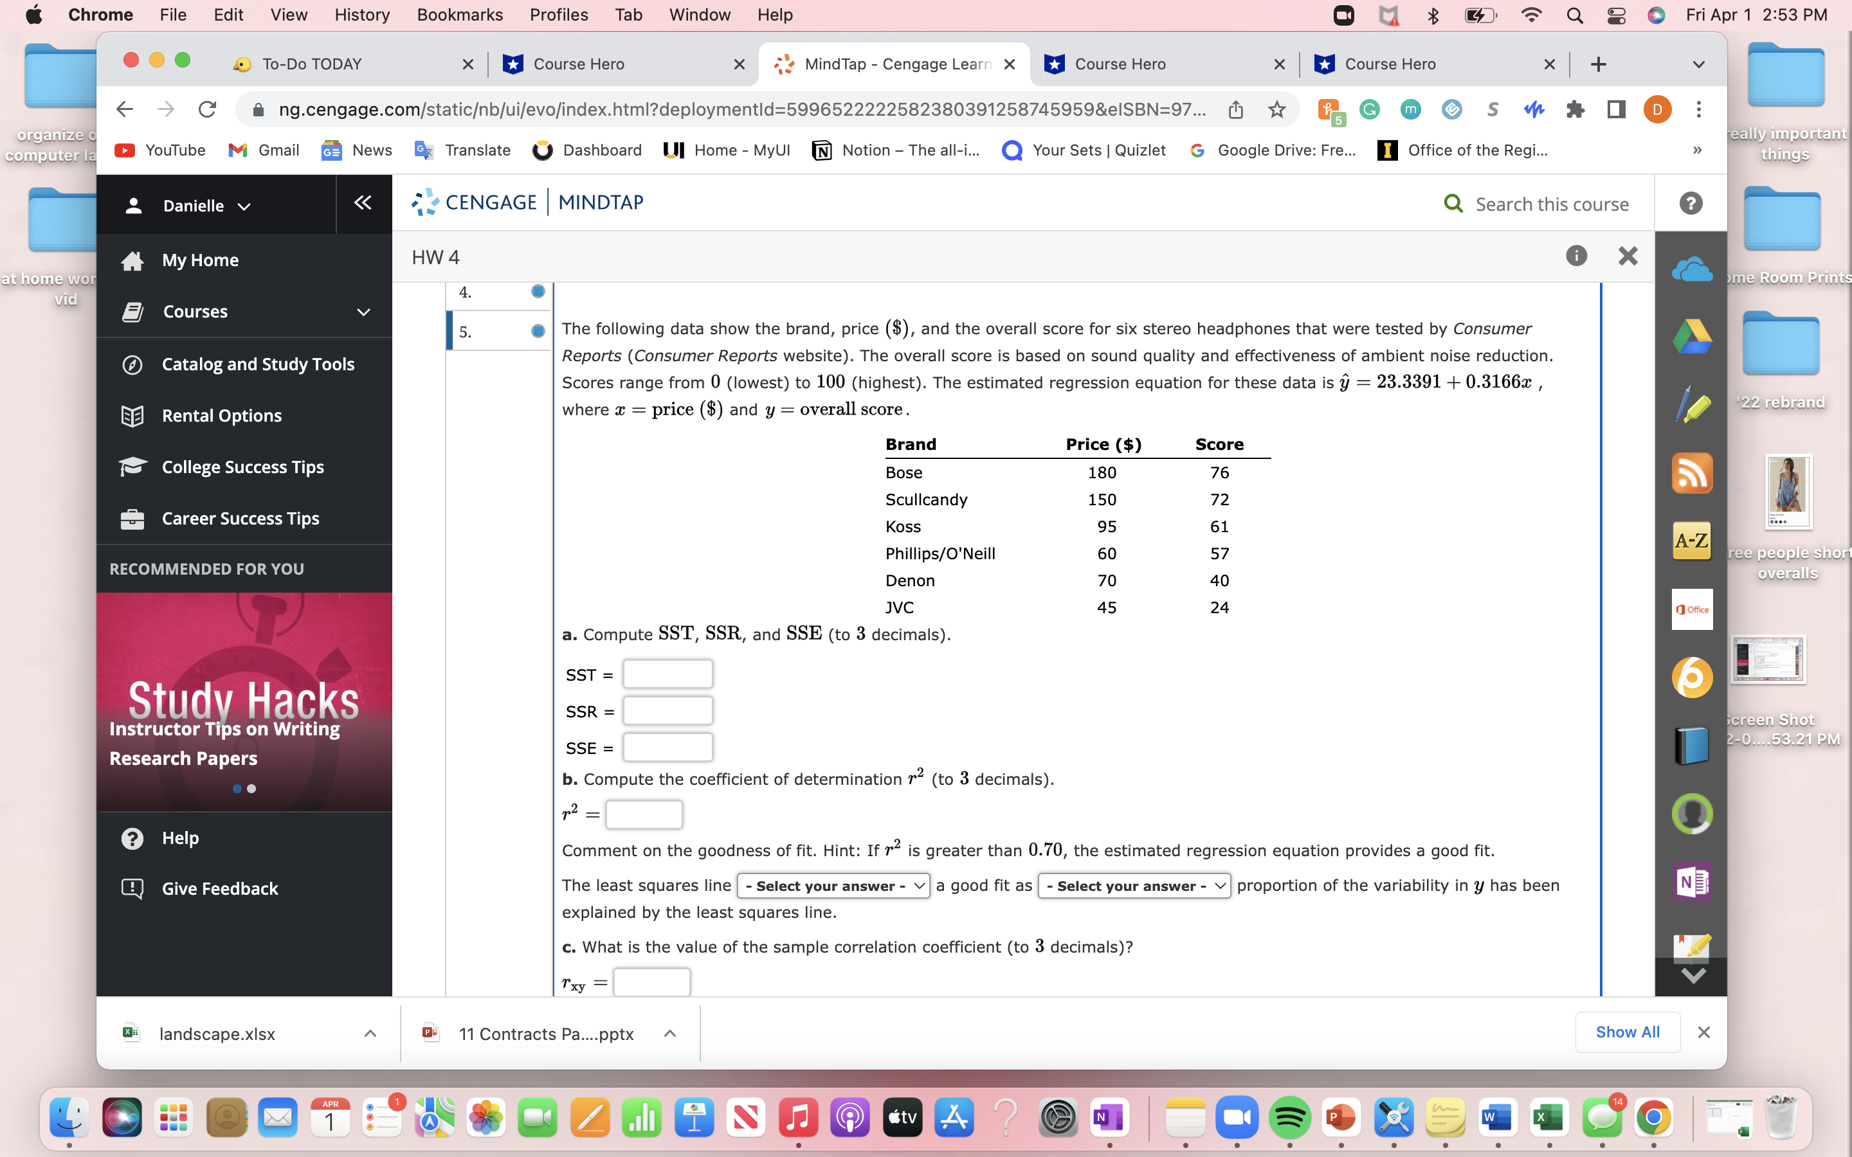Screen dimensions: 1852x1157
Task: Click Show All downloads button
Action: pyautogui.click(x=1627, y=1032)
